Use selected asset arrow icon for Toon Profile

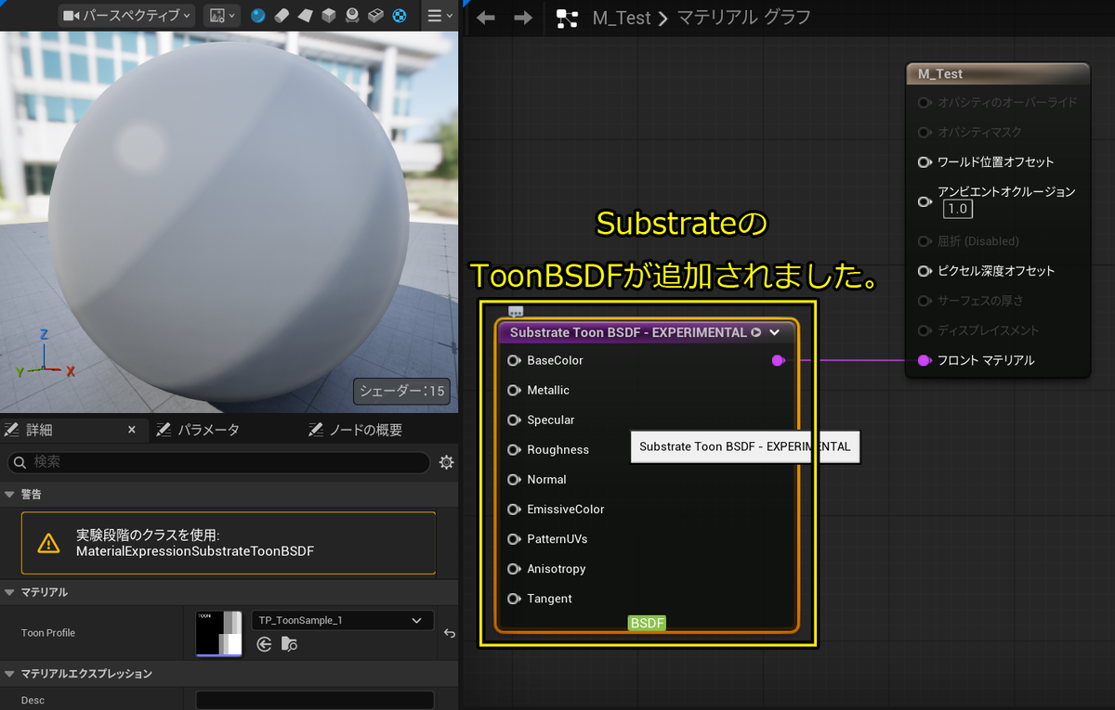tap(264, 644)
